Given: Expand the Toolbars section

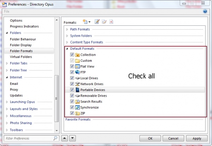Looking at the screenshot, I should (7, 130).
